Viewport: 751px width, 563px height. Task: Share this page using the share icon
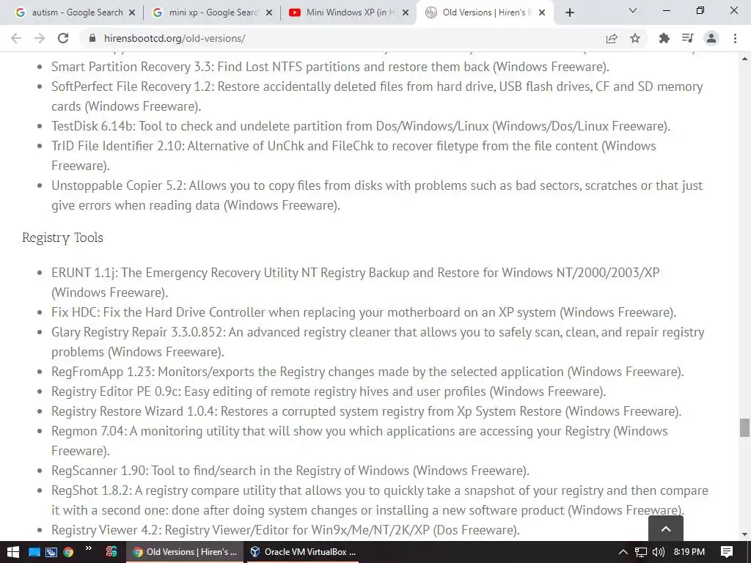pos(612,38)
